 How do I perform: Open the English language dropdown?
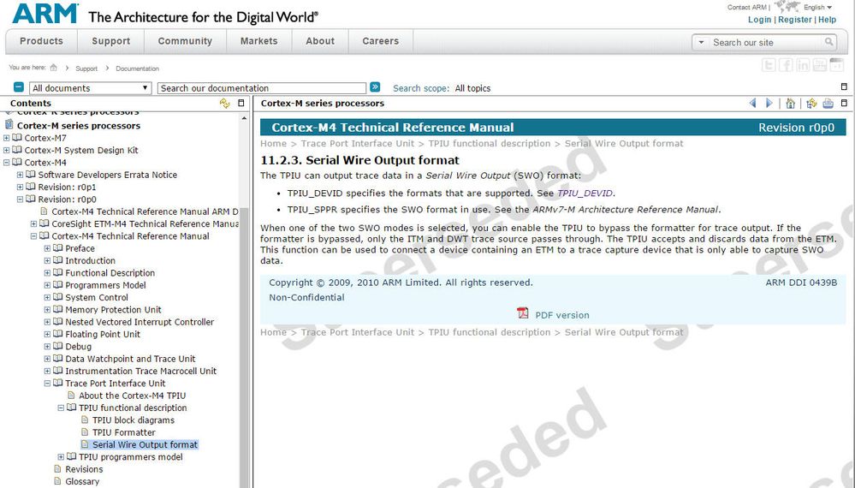click(x=818, y=7)
